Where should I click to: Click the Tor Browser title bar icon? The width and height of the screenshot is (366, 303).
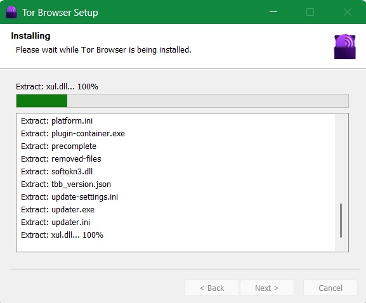(11, 12)
